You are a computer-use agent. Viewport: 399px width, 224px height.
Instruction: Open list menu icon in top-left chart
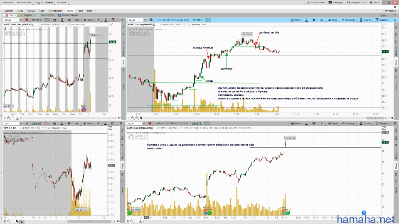122,20
